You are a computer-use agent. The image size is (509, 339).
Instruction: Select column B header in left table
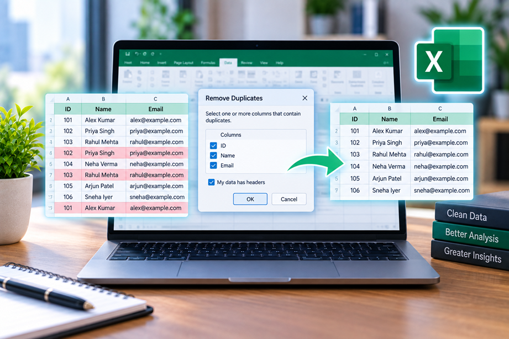pyautogui.click(x=103, y=99)
